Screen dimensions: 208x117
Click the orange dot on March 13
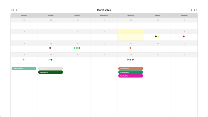[130, 48]
